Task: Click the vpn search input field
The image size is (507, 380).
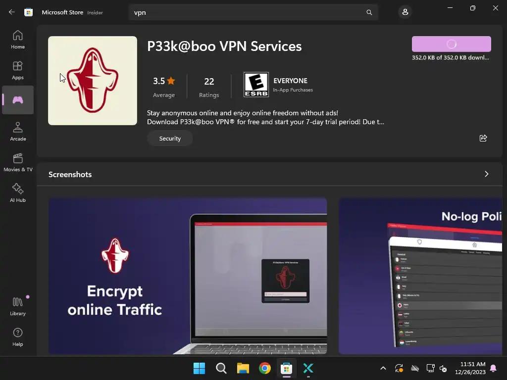Action: (x=253, y=12)
